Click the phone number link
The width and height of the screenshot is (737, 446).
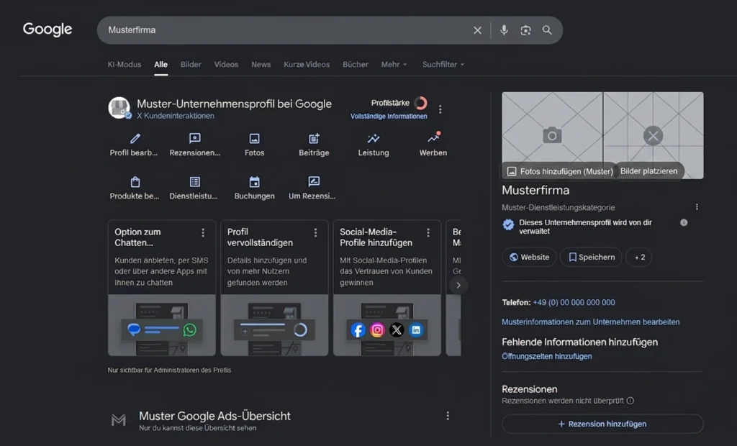(x=574, y=303)
